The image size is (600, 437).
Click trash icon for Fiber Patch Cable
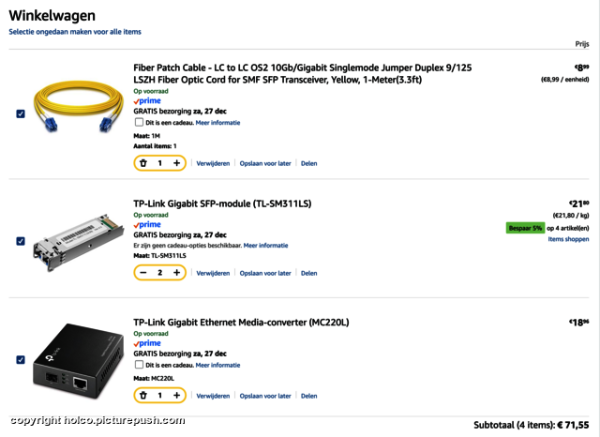(143, 163)
